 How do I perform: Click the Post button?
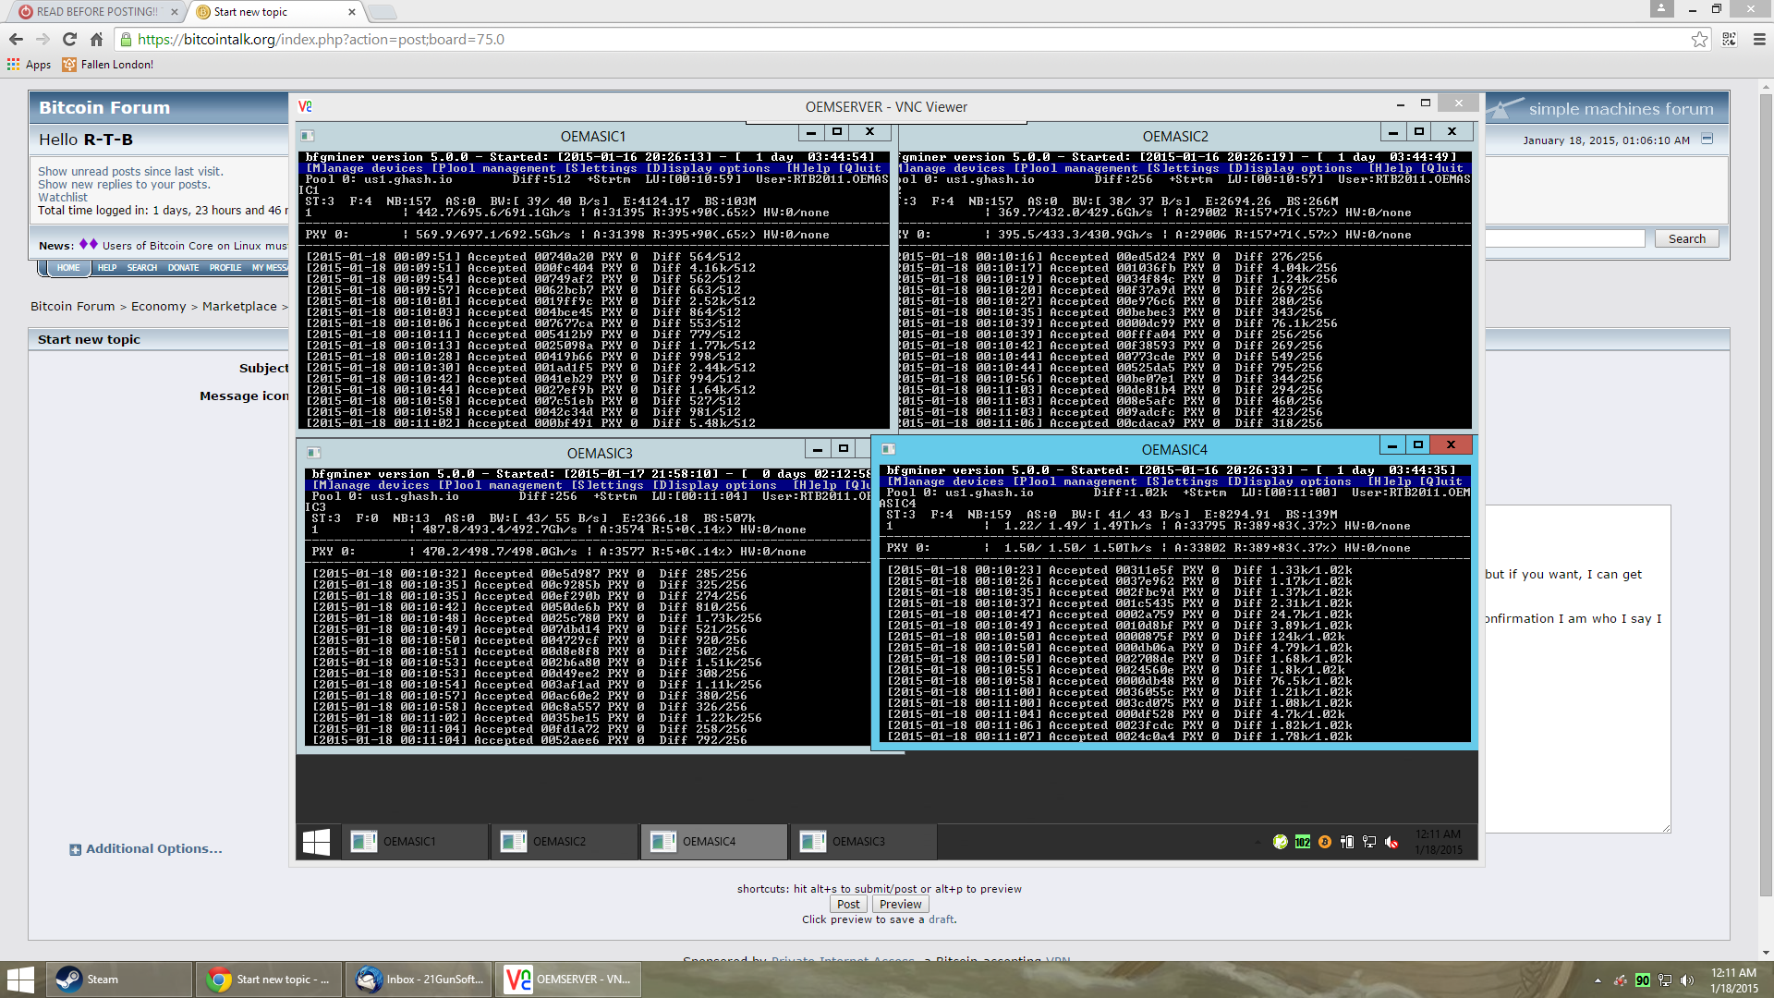(847, 905)
